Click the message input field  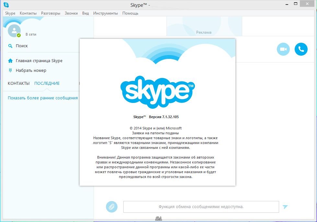[x=201, y=207]
